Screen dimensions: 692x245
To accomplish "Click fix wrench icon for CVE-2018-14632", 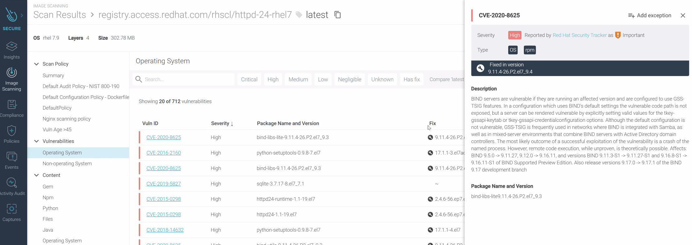I will [430, 230].
